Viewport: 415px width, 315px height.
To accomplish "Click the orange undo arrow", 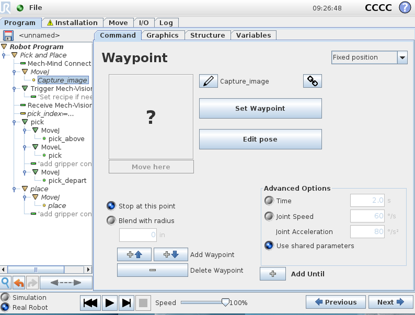I will pos(19,283).
